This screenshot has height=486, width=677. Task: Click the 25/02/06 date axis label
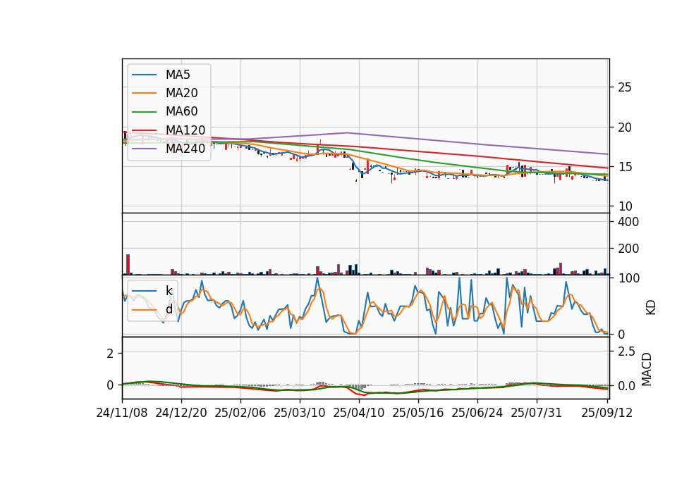pyautogui.click(x=240, y=413)
